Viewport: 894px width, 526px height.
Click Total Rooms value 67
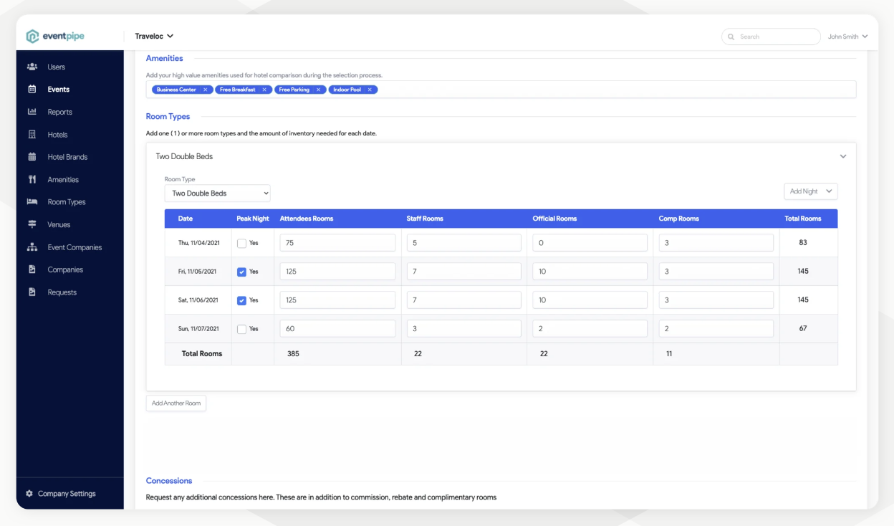click(803, 329)
